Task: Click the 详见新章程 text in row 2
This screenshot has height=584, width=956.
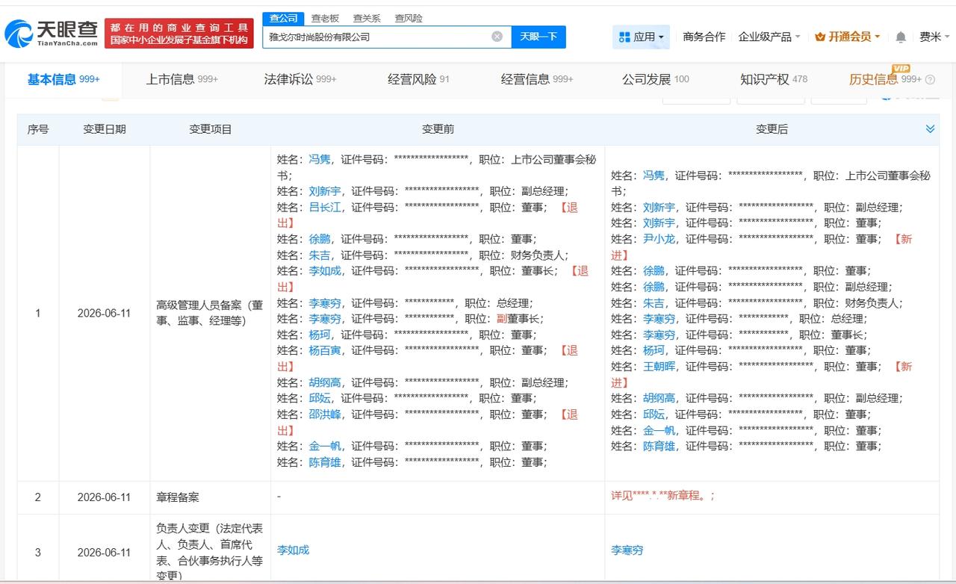Action: tap(662, 495)
